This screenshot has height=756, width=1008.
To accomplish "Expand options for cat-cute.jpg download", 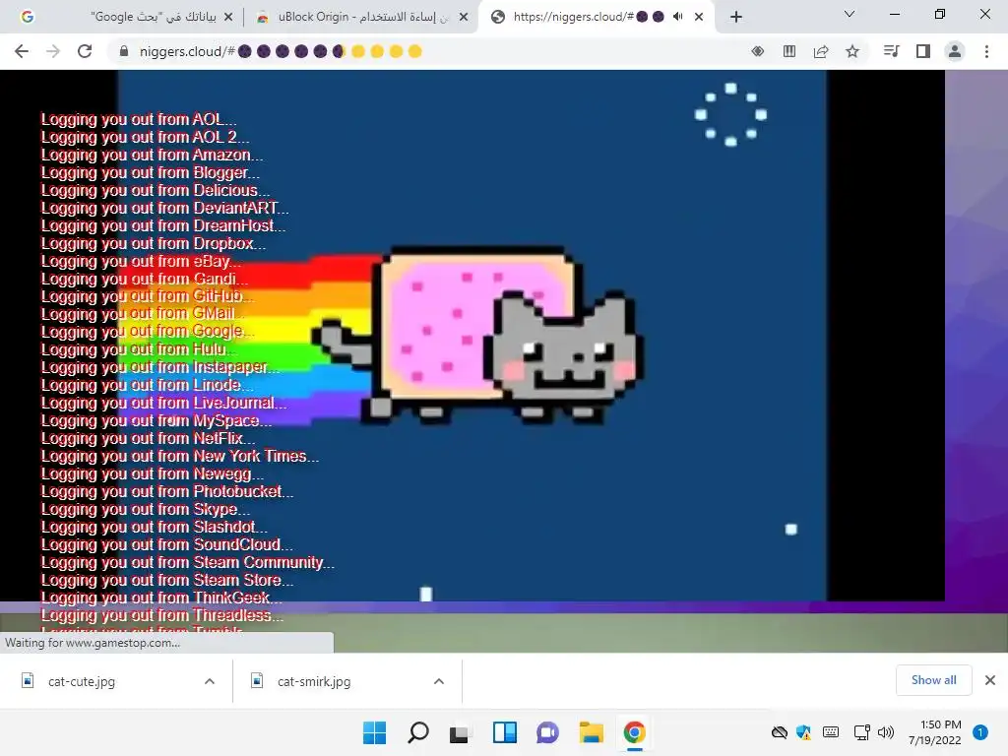I will tap(210, 681).
